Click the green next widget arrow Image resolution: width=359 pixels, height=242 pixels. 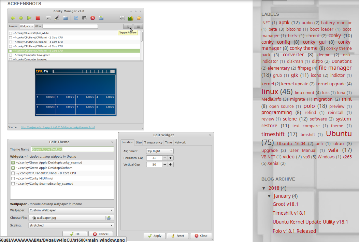(x=21, y=18)
